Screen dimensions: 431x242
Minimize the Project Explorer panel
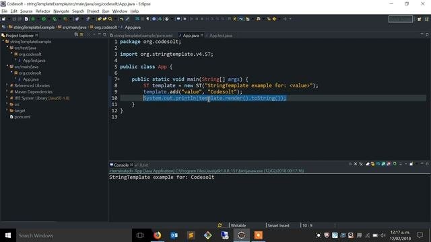point(100,34)
